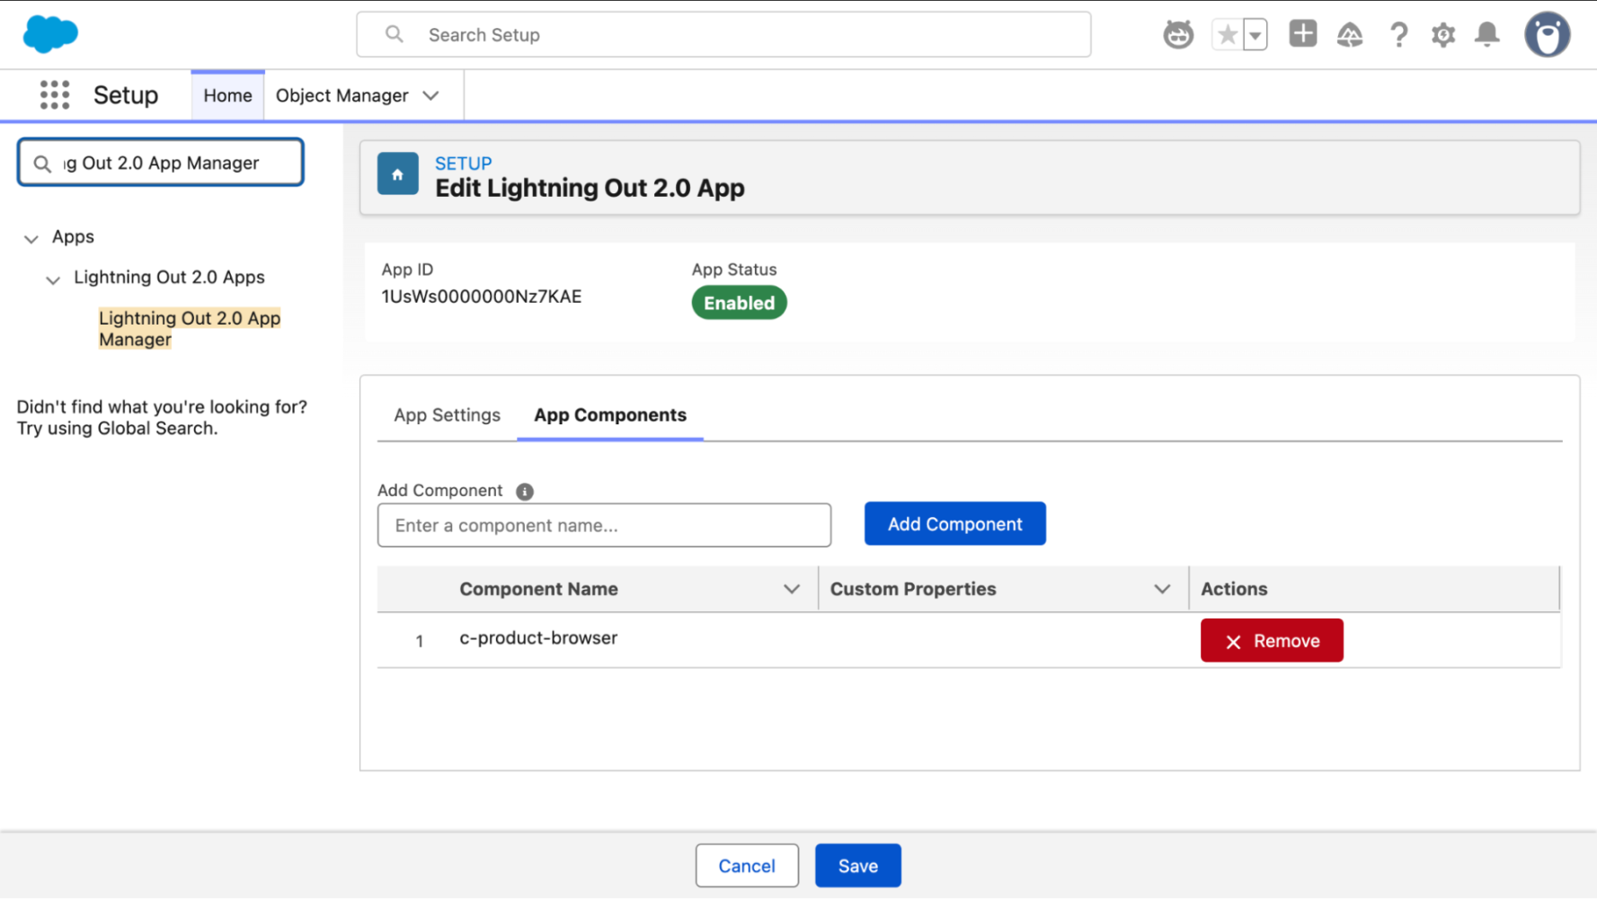Click the Enter a component name field
The width and height of the screenshot is (1597, 899).
pyautogui.click(x=604, y=525)
